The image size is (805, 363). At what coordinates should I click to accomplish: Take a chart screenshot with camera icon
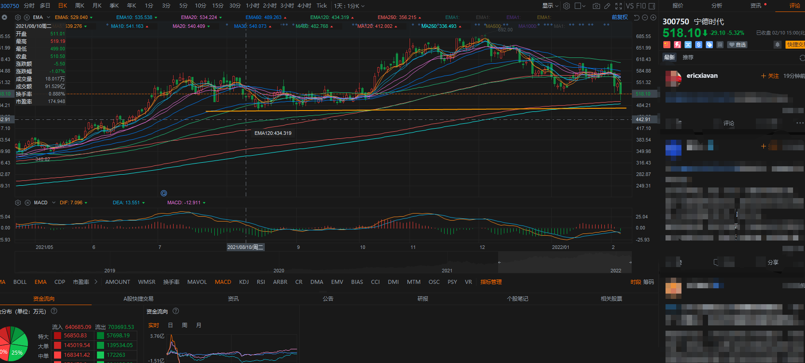(x=596, y=6)
